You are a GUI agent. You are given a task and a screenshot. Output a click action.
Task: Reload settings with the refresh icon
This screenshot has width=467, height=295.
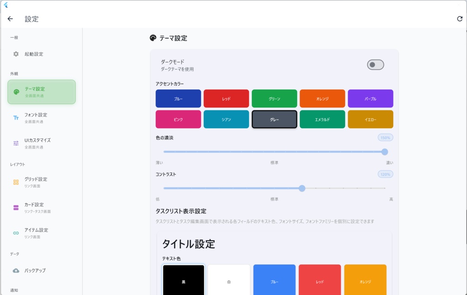pyautogui.click(x=459, y=19)
